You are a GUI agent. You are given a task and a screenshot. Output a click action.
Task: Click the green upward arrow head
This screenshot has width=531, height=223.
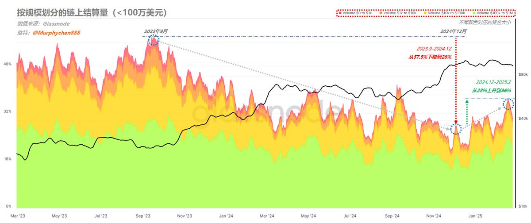click(467, 101)
